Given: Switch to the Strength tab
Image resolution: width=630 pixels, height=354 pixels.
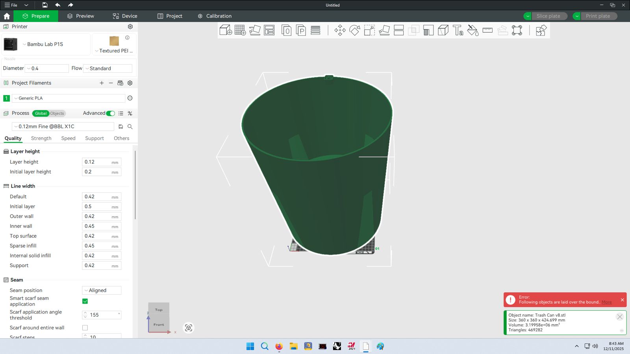Looking at the screenshot, I should [41, 138].
